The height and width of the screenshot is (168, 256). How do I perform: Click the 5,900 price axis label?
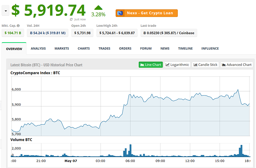(x=16, y=104)
